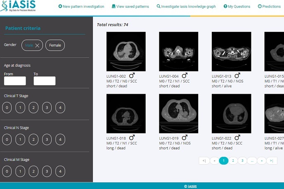Select Clinical N Stage 1

20,139
